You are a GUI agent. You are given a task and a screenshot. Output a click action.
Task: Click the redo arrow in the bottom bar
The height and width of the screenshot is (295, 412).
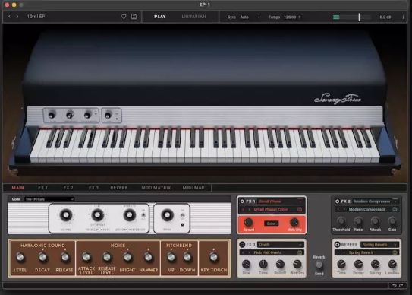coord(401,285)
